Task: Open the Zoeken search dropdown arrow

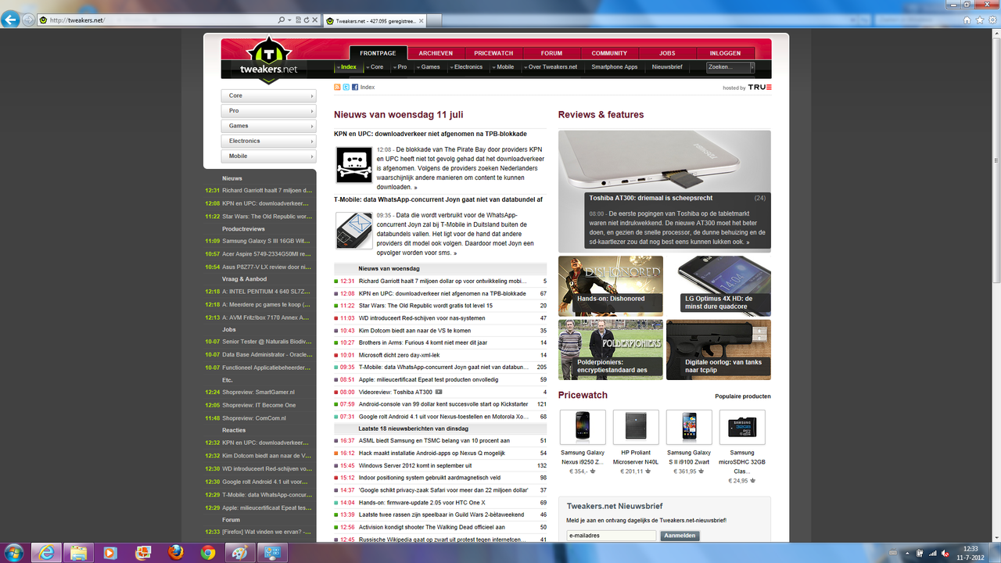Action: click(x=752, y=67)
